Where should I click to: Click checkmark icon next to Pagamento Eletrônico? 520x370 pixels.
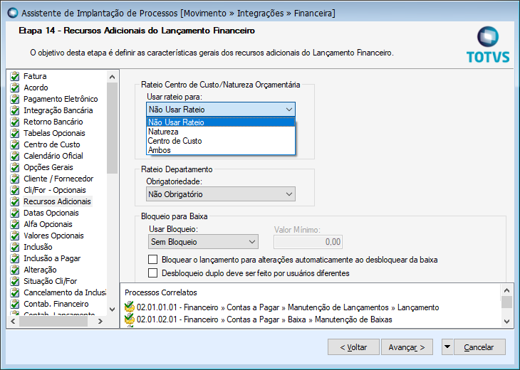tap(14, 99)
